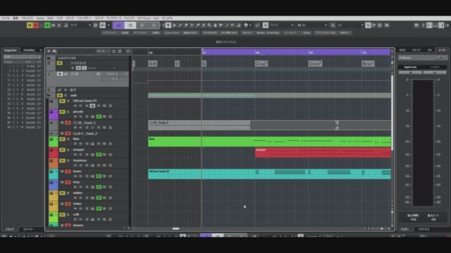Select the green flute MIDI part
This screenshot has height=253, width=451.
point(269,142)
